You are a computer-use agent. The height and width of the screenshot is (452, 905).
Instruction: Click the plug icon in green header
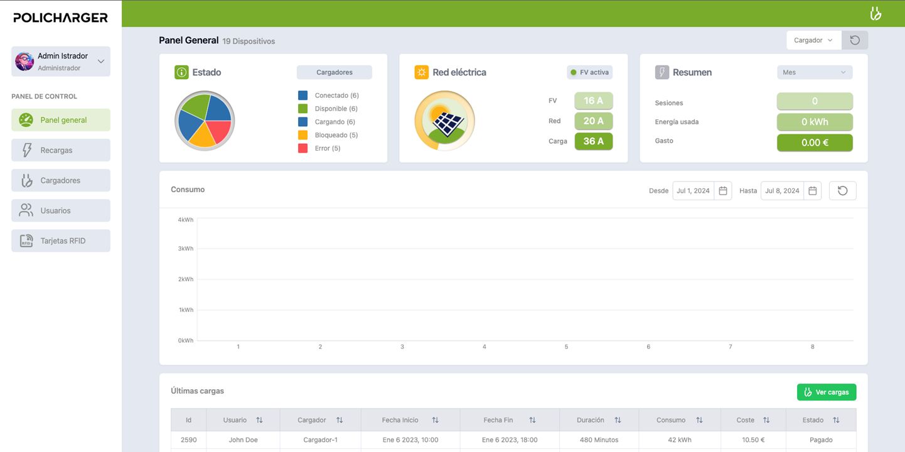(x=876, y=14)
